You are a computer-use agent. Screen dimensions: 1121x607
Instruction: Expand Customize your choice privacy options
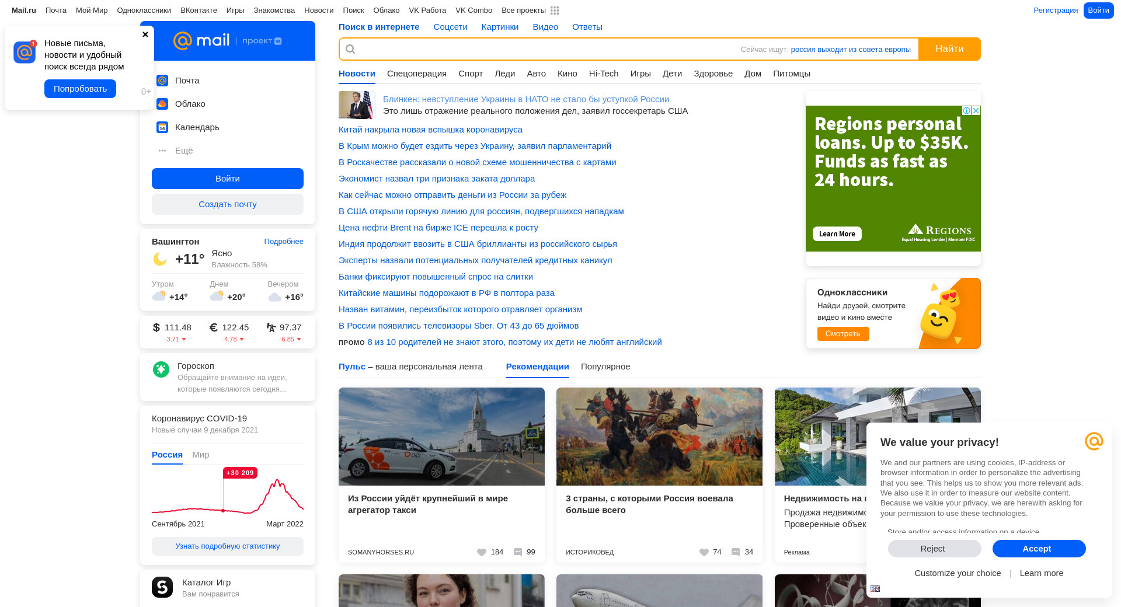click(x=958, y=573)
